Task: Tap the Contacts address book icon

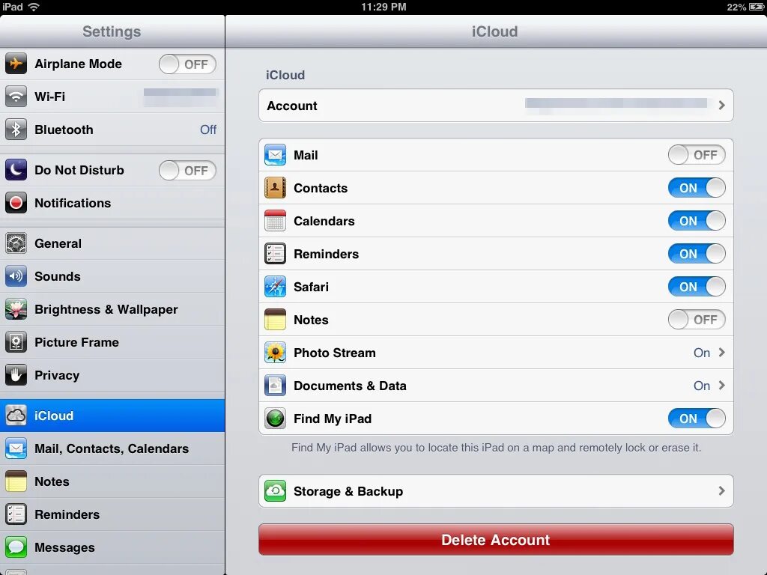Action: click(x=276, y=188)
